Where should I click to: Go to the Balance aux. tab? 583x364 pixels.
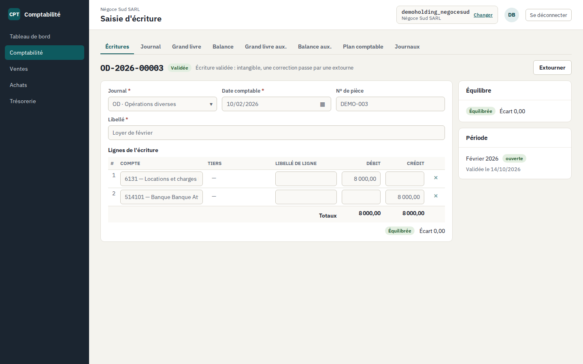(x=315, y=47)
